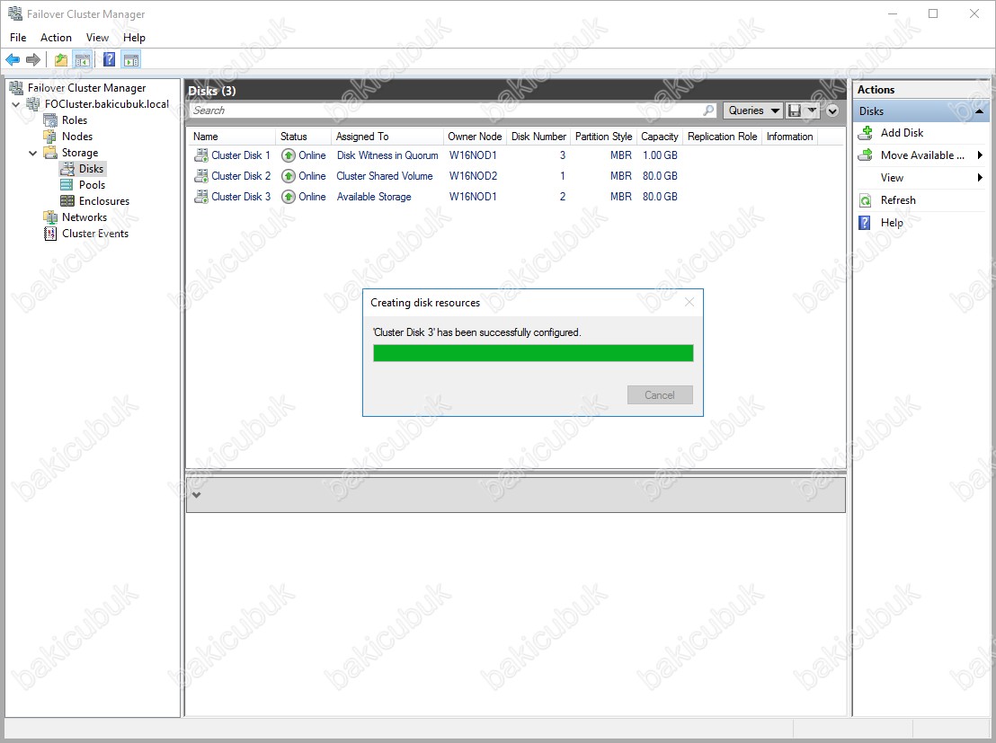Toggle the Show/Hide Console Tree icon
The height and width of the screenshot is (743, 996).
tap(82, 59)
